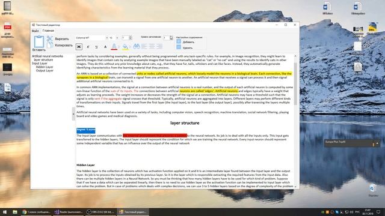Click the Europa Plus player widget
385x216 pixels.
(352, 143)
